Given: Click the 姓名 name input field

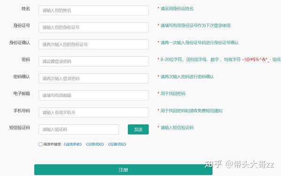Looking at the screenshot, I should pos(94,10).
